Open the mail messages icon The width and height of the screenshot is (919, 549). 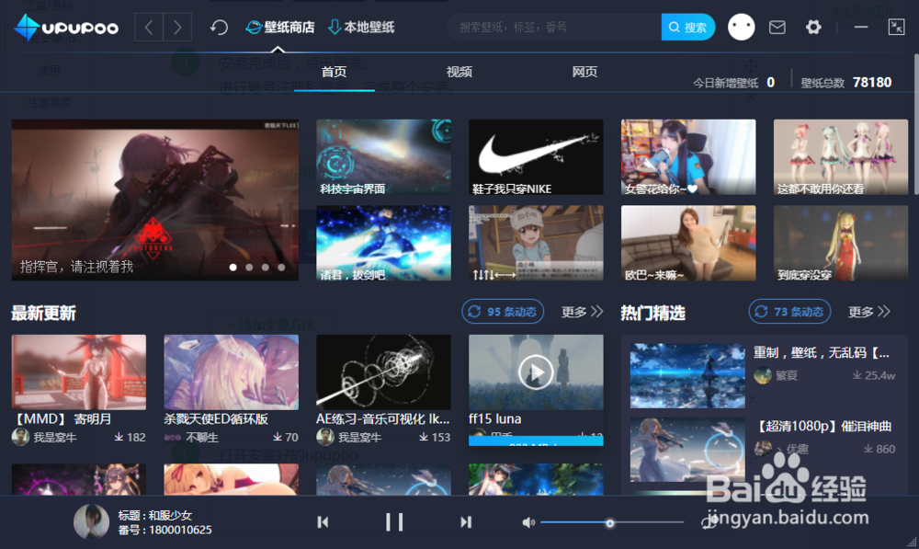(x=777, y=27)
